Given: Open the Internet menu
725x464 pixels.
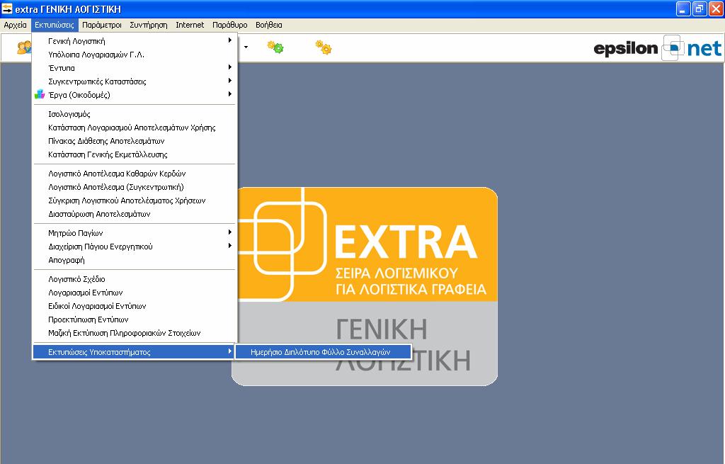Looking at the screenshot, I should [190, 25].
